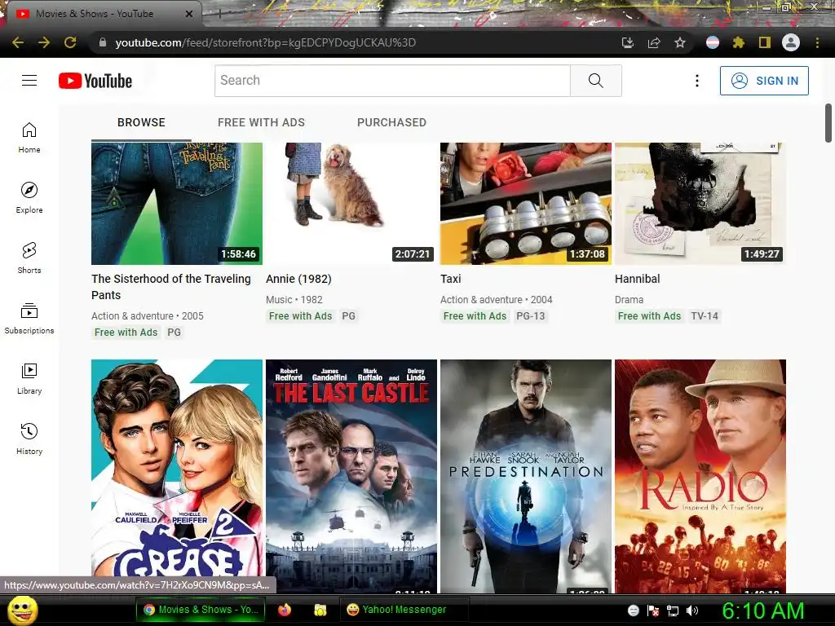
Task: Click the volume speaker tray icon
Action: 691,610
